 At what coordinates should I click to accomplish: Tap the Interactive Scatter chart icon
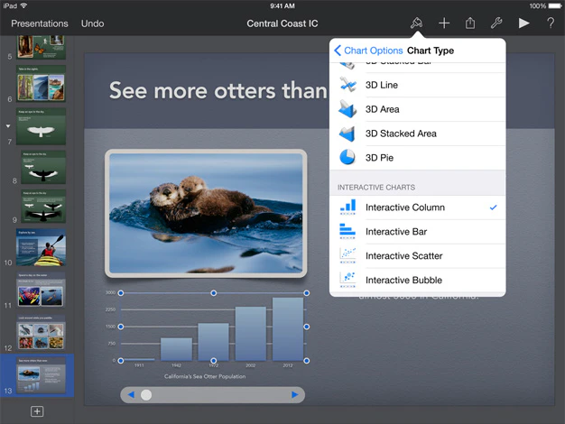click(347, 255)
